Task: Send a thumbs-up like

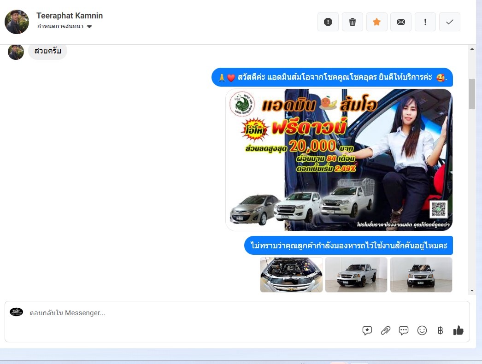Action: pyautogui.click(x=458, y=330)
